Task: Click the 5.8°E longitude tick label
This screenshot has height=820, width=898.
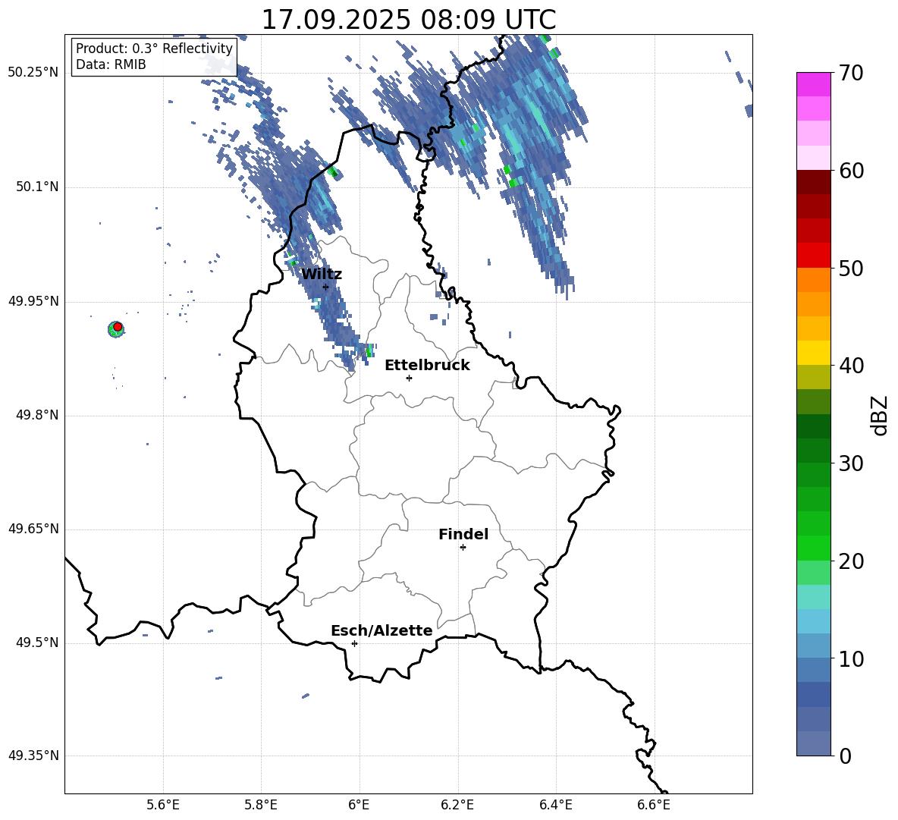Action: [261, 805]
